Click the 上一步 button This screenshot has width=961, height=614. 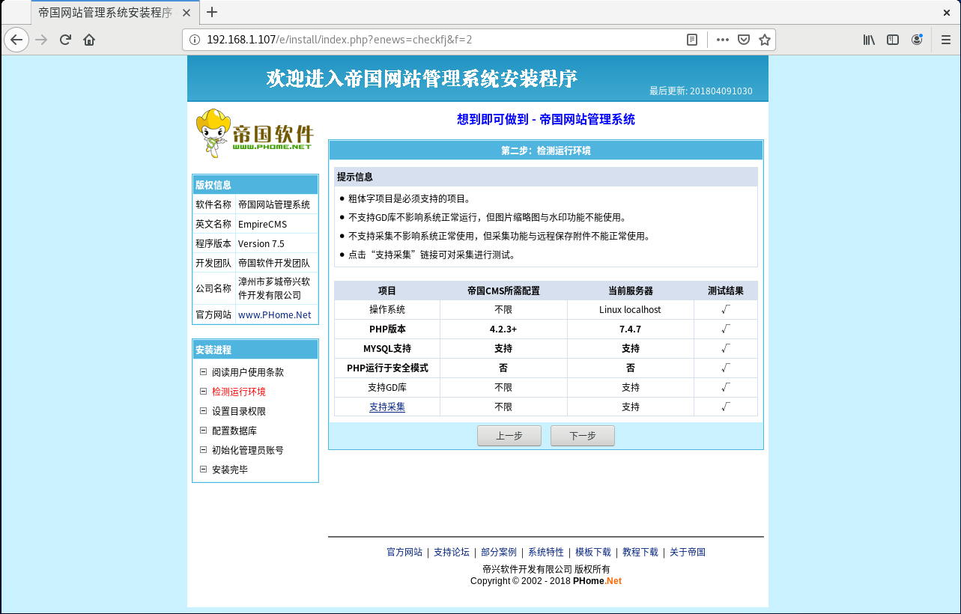coord(509,436)
